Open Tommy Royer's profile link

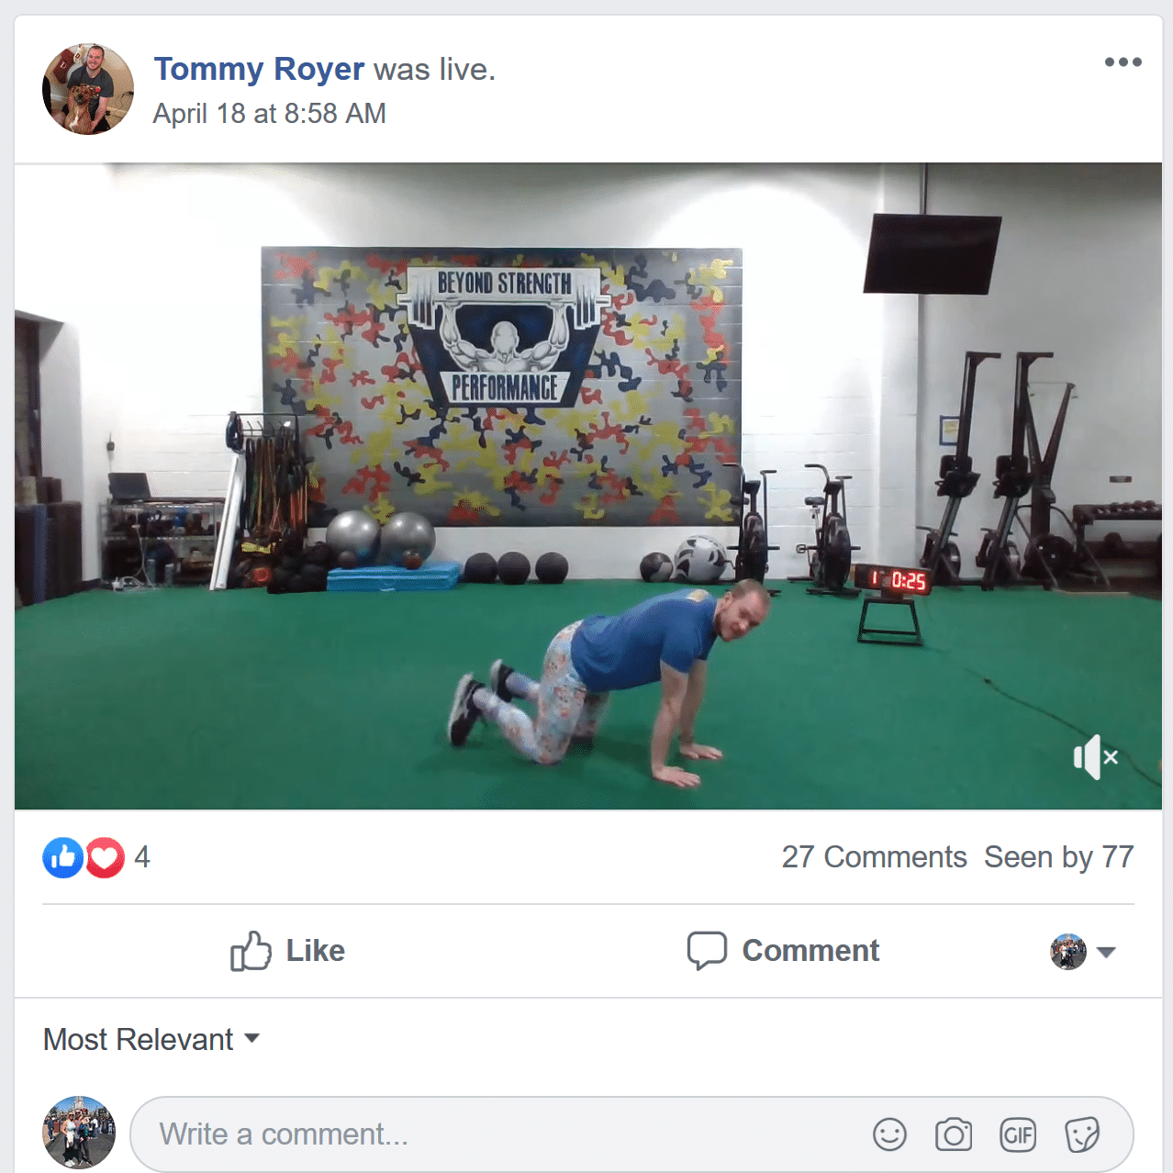[259, 69]
